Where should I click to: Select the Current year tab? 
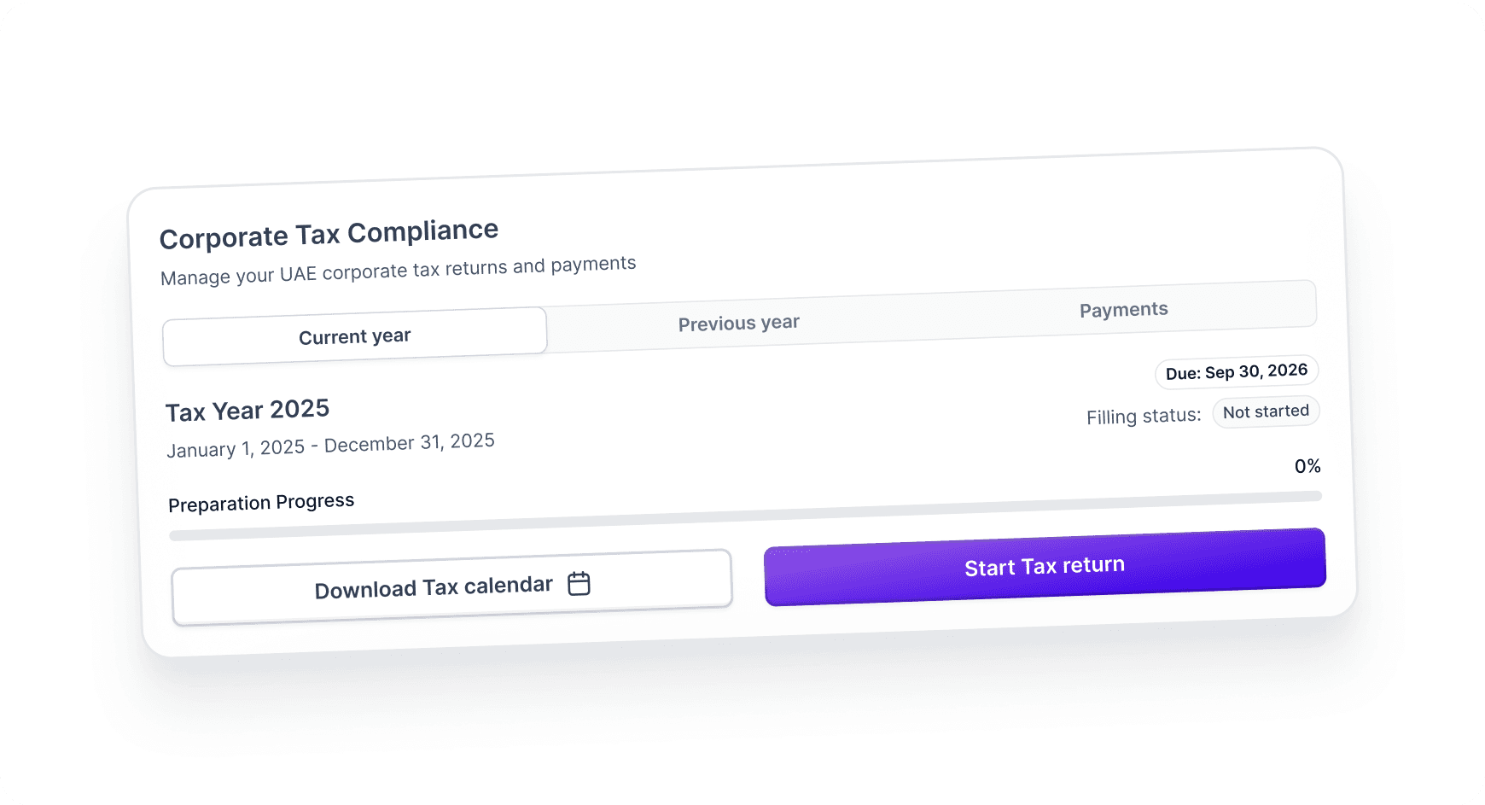pyautogui.click(x=355, y=336)
